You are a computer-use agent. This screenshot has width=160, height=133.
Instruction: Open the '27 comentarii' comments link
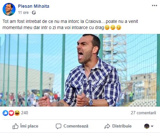[x=143, y=113]
